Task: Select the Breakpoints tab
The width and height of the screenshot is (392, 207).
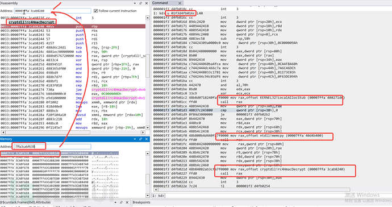Action: (x=141, y=202)
